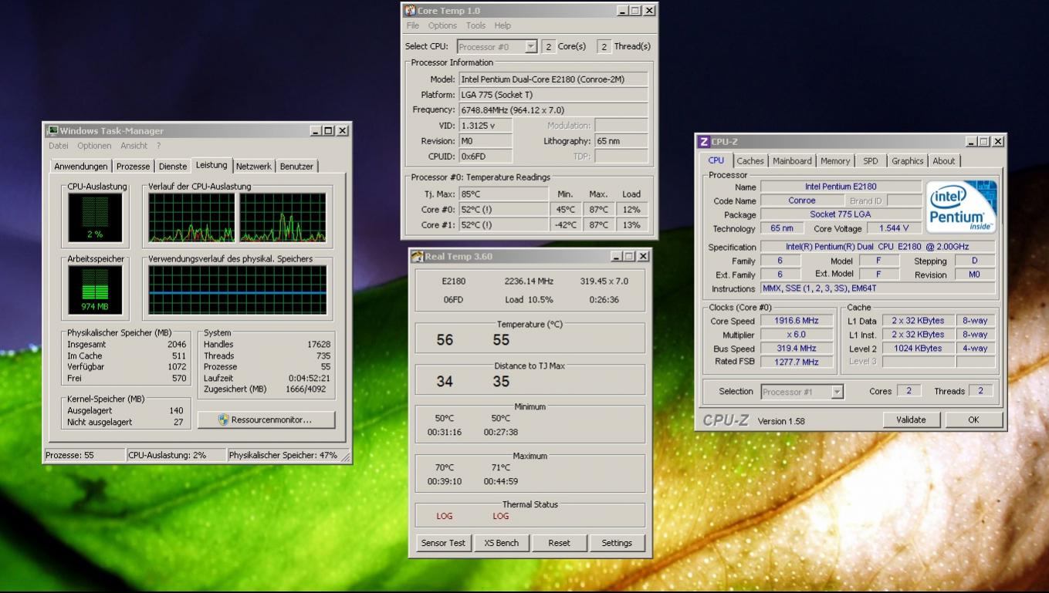This screenshot has width=1049, height=593.
Task: Select the CPU tab in CPU-Z
Action: point(716,160)
